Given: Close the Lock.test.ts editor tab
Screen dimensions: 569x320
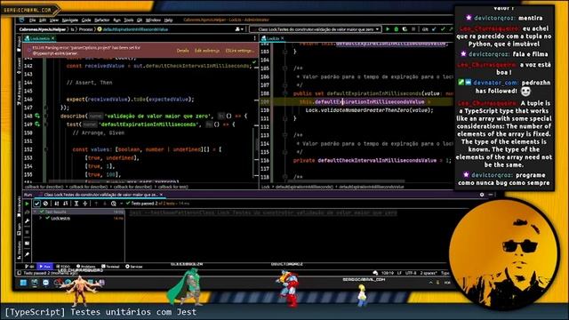Looking at the screenshot, I should [53, 38].
